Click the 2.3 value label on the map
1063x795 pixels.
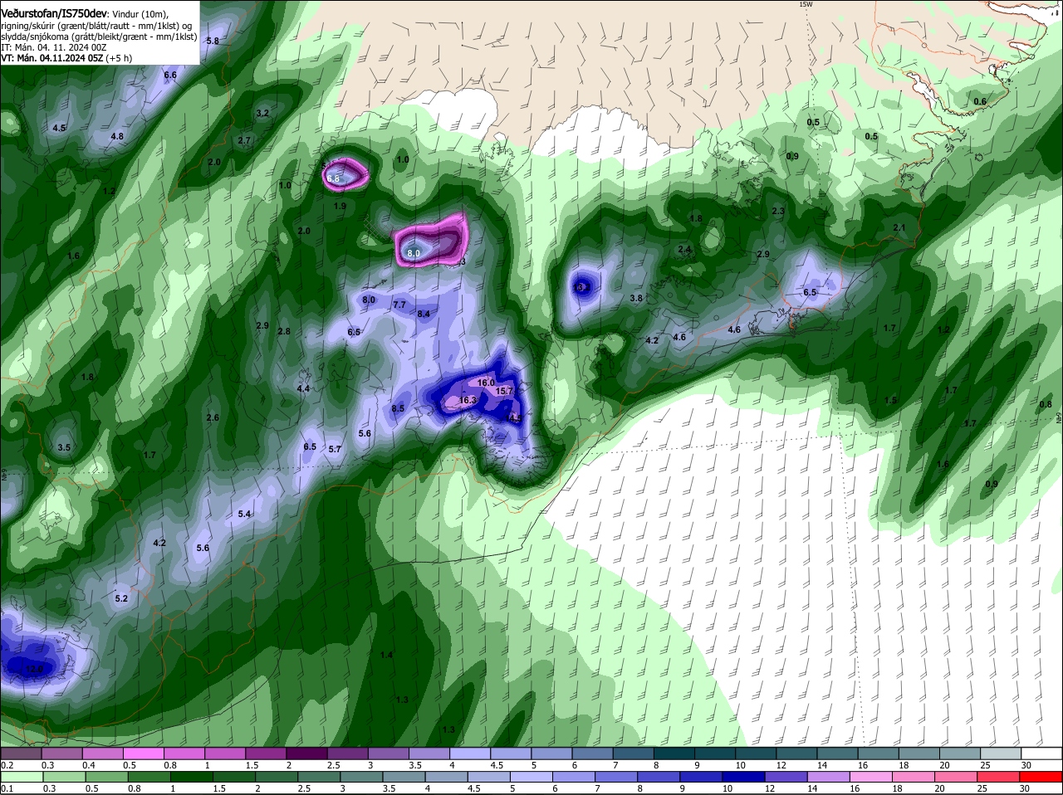click(x=778, y=211)
